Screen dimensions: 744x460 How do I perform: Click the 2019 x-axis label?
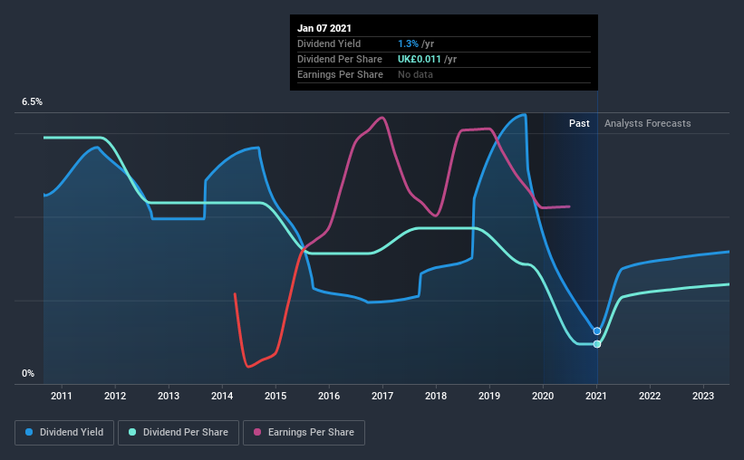click(489, 396)
